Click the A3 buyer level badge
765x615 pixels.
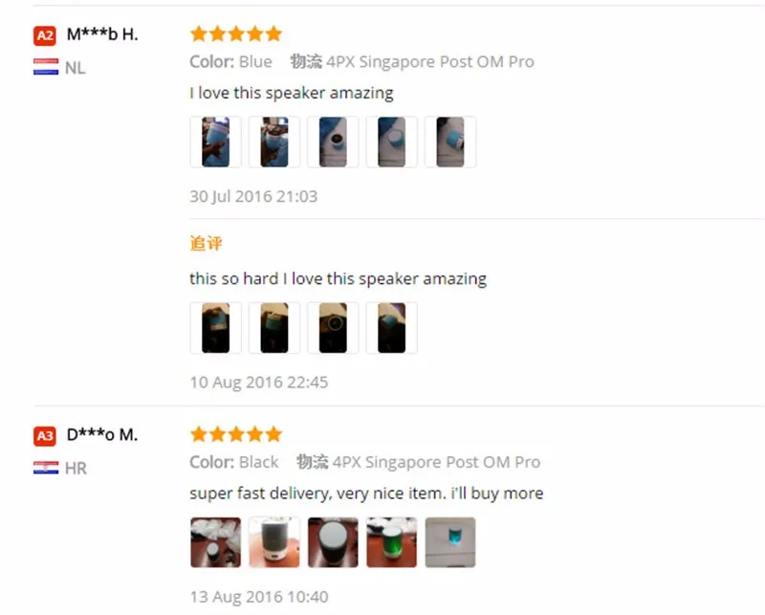[x=45, y=436]
